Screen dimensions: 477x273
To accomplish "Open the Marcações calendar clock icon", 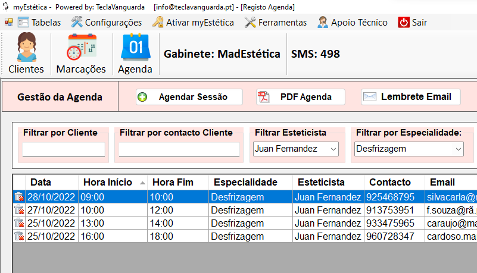I will point(81,48).
